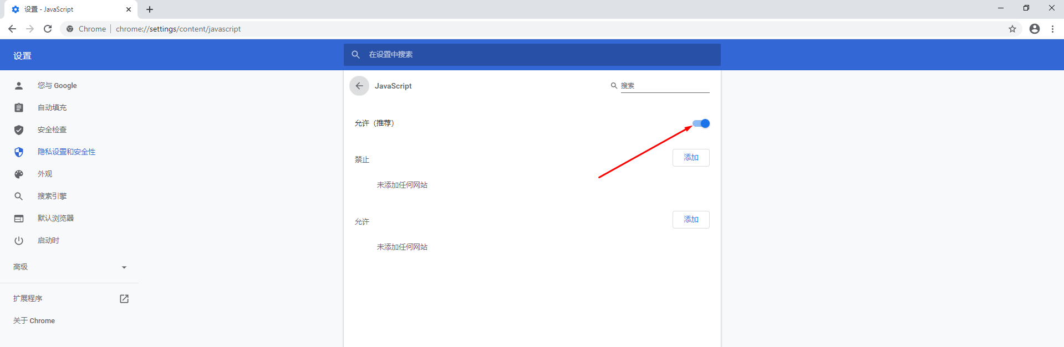This screenshot has width=1064, height=347.
Task: Click the browser back arrow
Action: coord(12,29)
